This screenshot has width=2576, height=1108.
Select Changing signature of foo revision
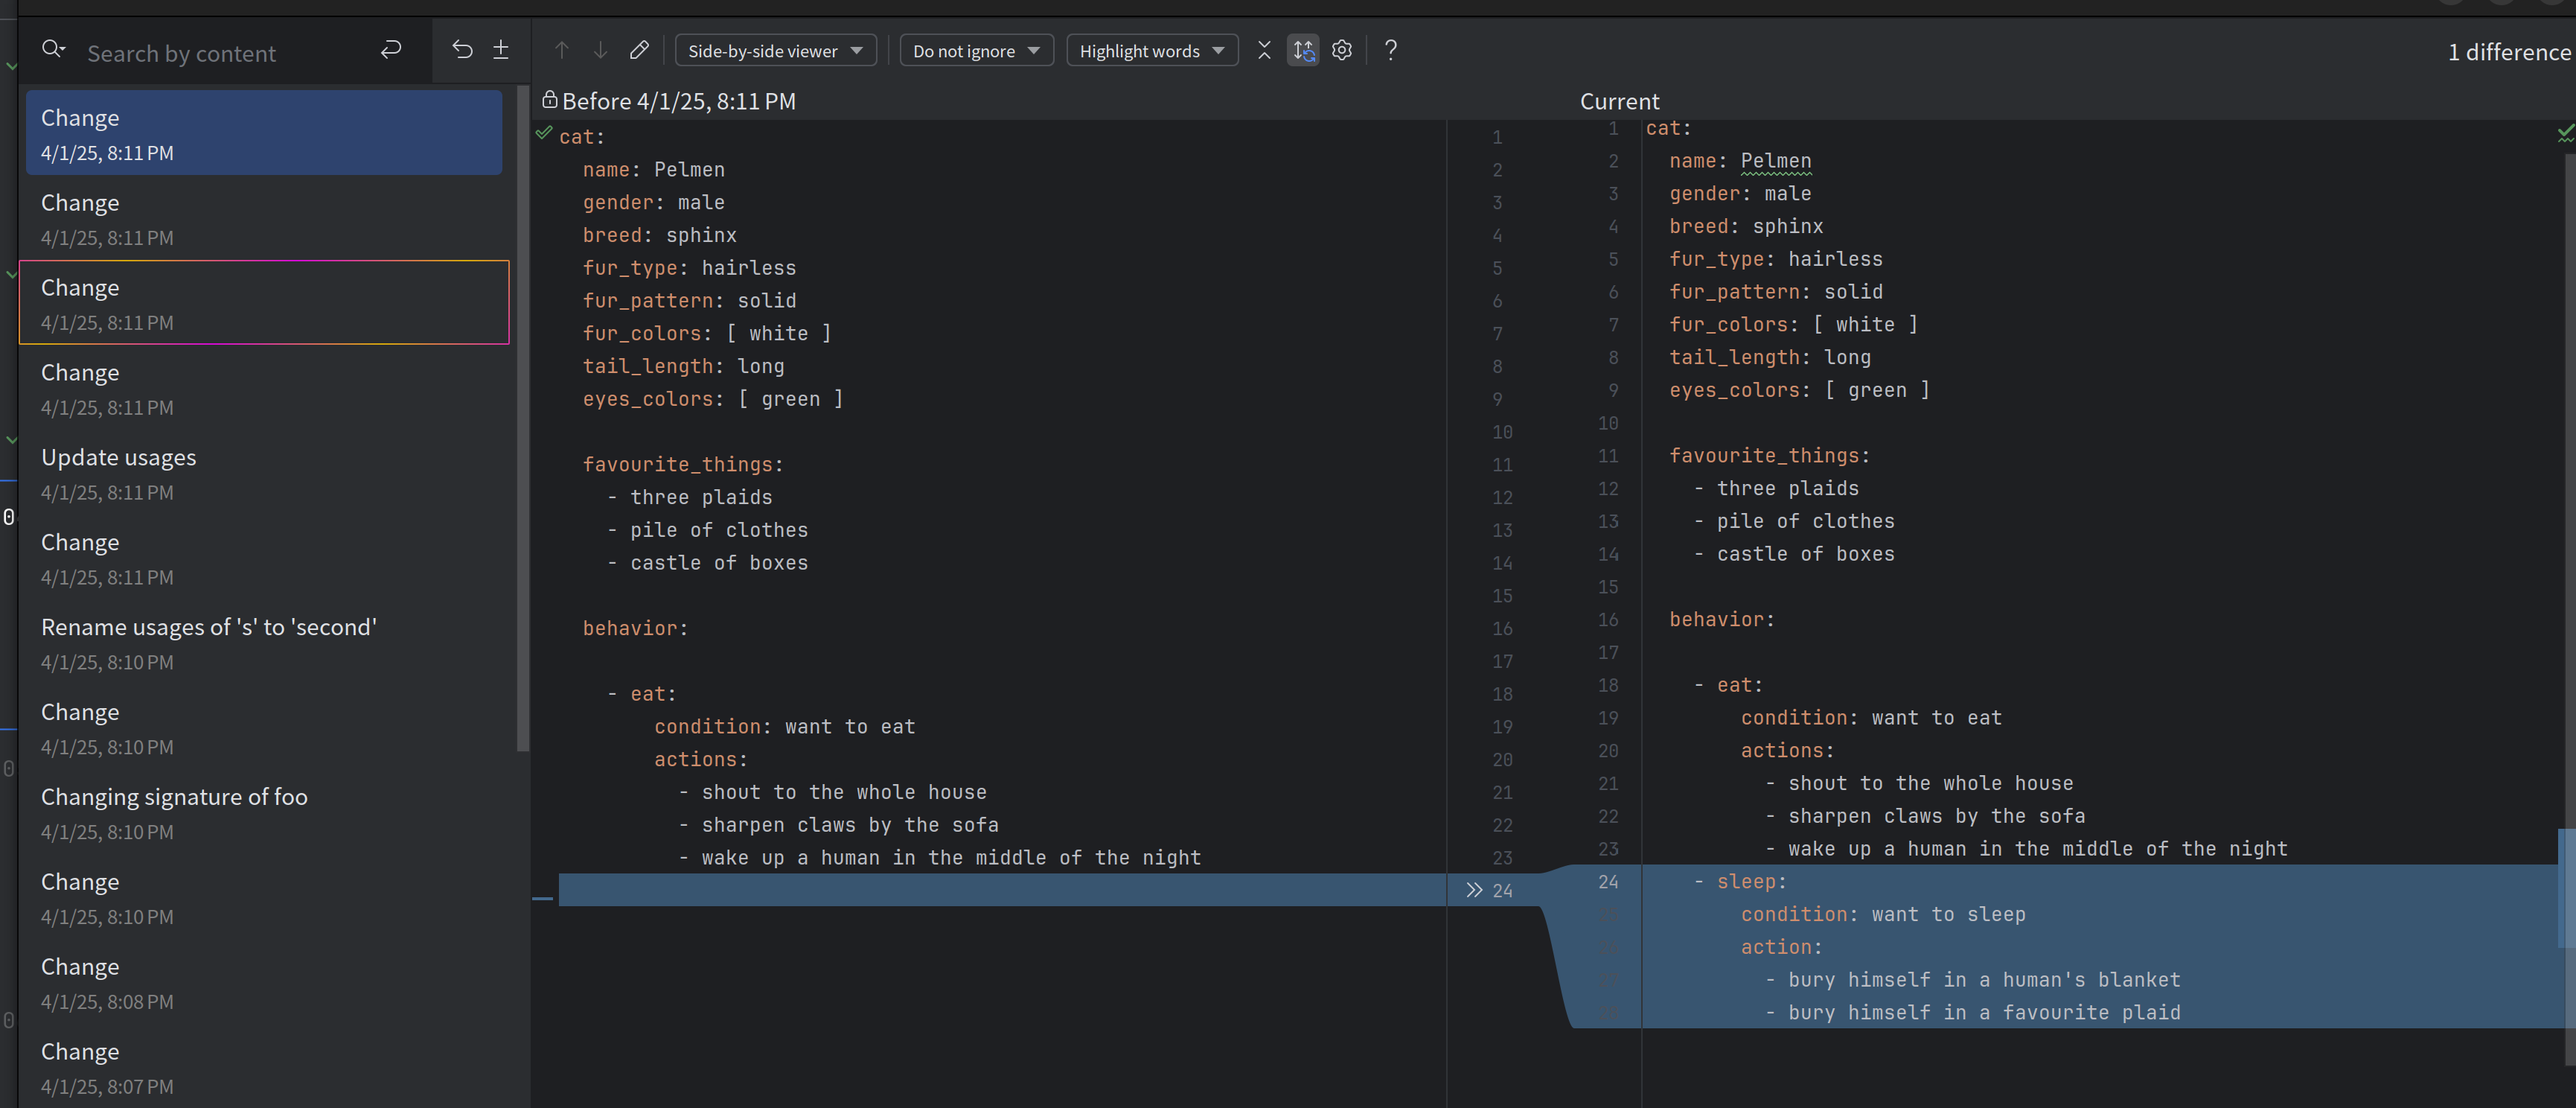click(x=264, y=813)
